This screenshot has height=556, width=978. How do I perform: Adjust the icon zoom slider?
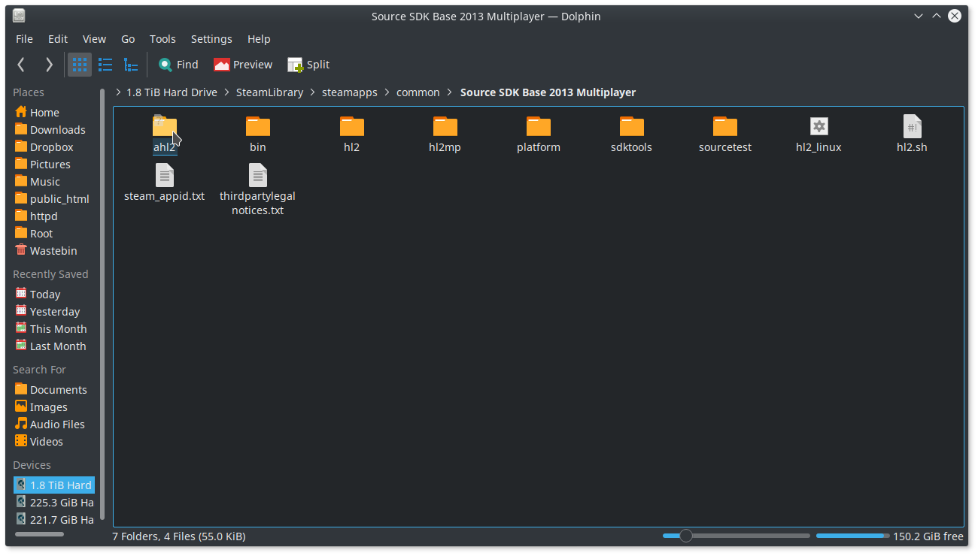pos(737,536)
